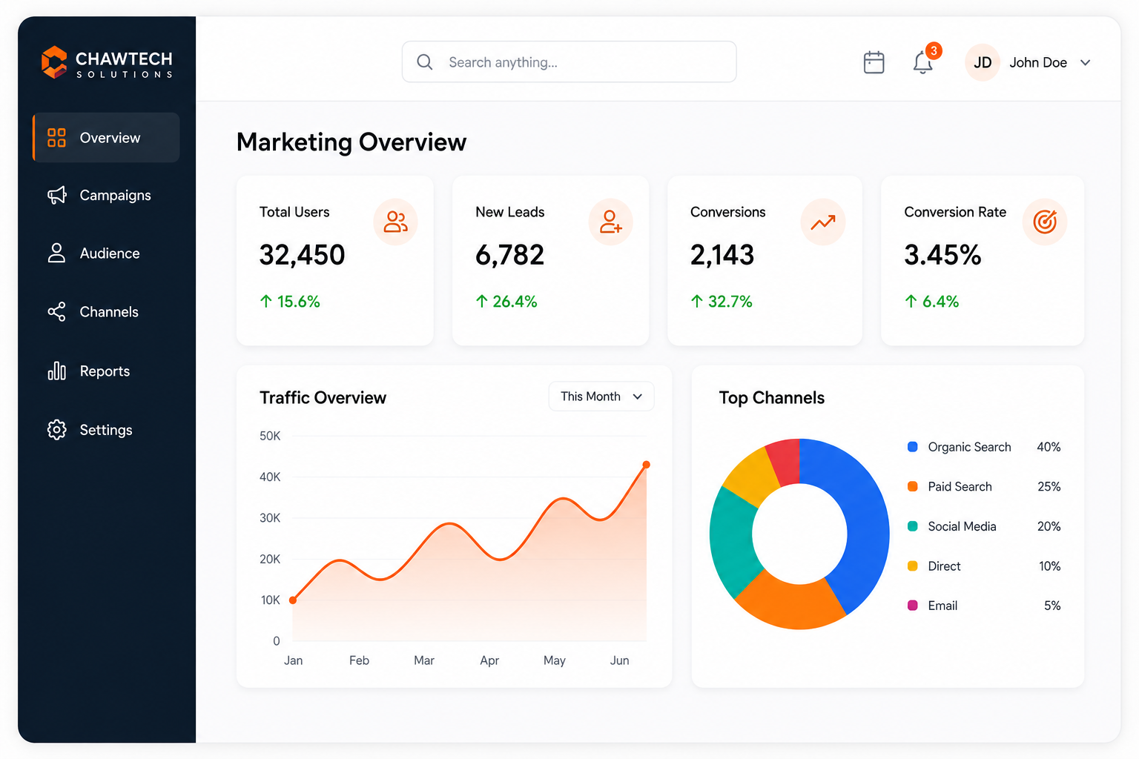Click the Search anything input field
Screen dimensions: 1139x759
point(569,62)
